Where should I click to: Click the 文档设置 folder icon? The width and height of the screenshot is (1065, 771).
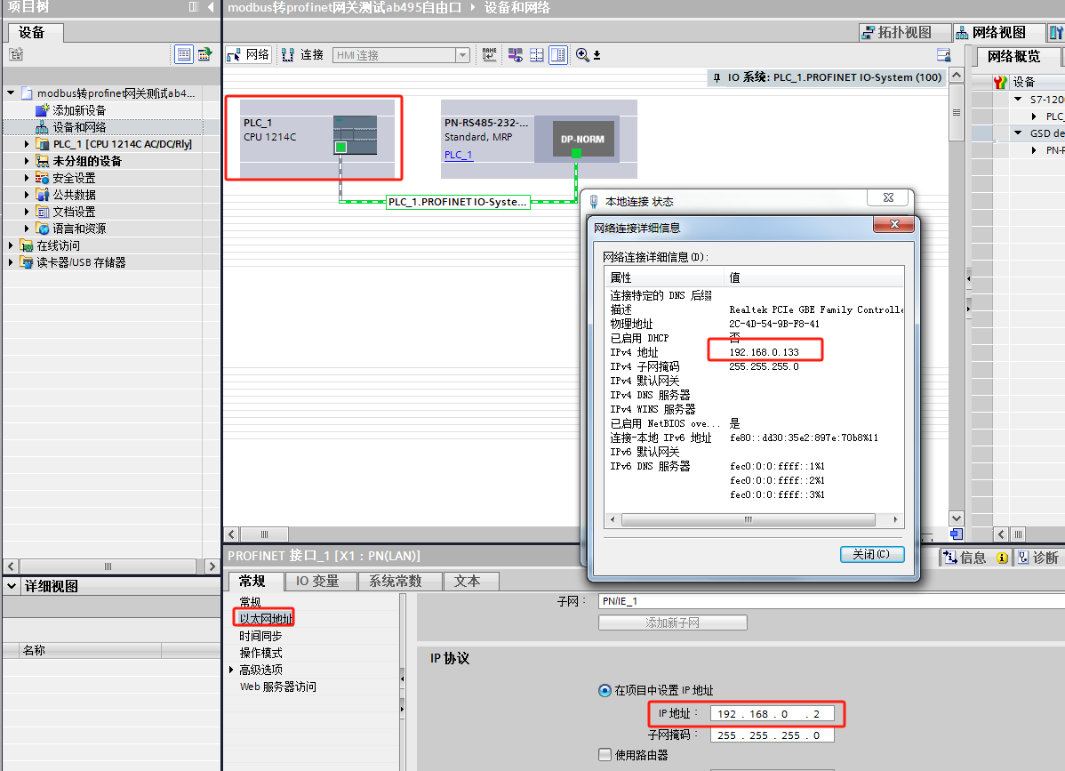point(42,212)
